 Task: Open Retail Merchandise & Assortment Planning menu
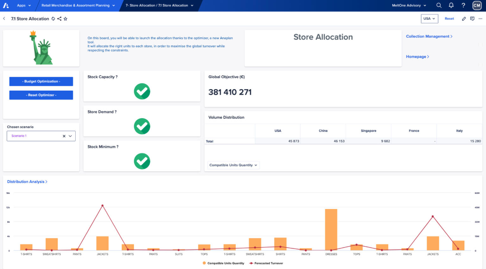click(x=78, y=5)
